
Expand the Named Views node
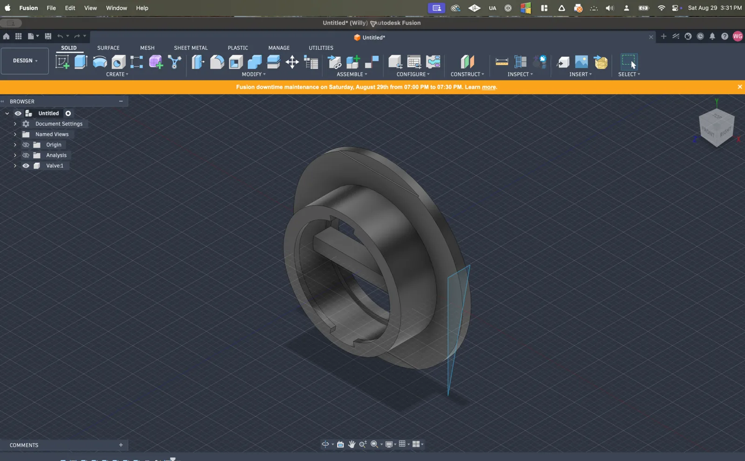15,134
